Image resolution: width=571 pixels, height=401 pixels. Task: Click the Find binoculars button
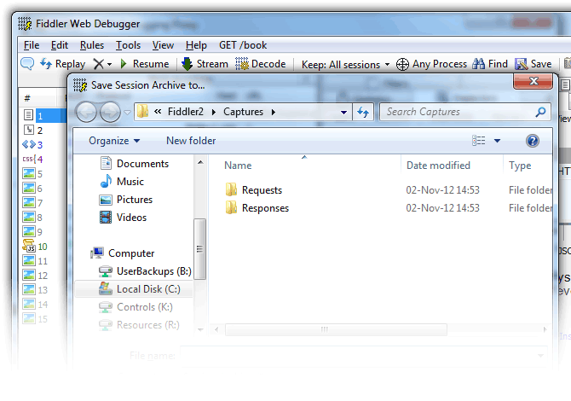489,64
